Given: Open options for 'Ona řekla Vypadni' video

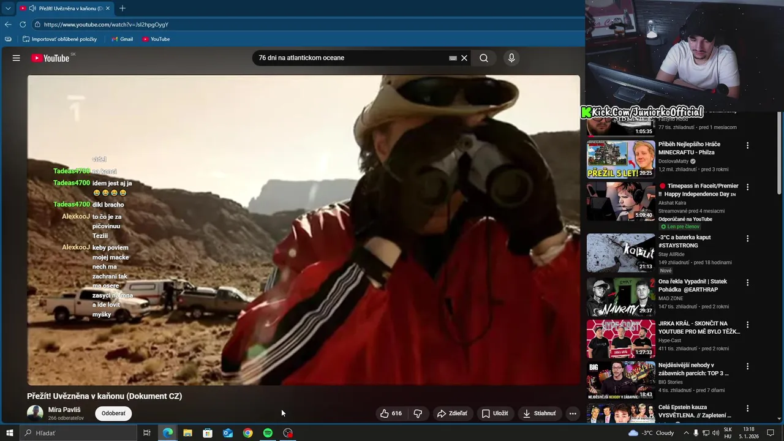Looking at the screenshot, I should coord(747,283).
